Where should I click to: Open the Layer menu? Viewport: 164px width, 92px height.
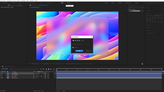[x=14, y=1]
